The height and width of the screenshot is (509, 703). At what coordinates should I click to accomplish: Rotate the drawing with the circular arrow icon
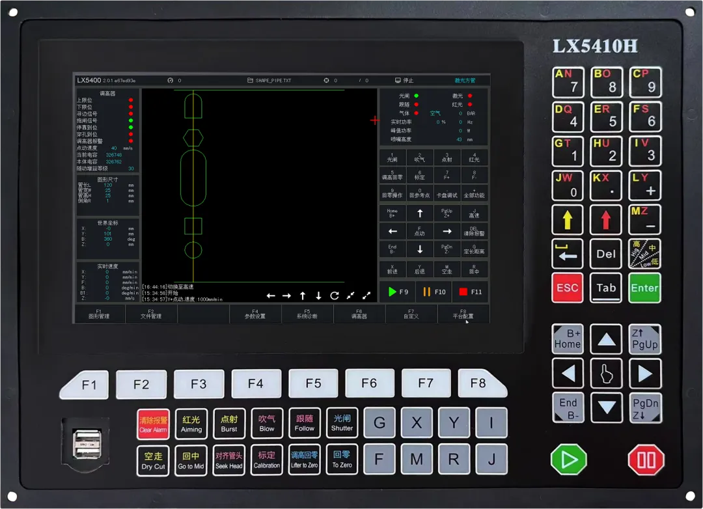pyautogui.click(x=335, y=296)
